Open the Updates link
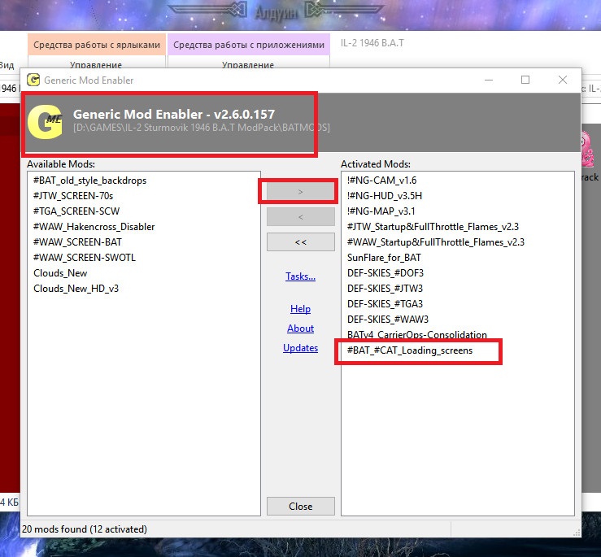The width and height of the screenshot is (601, 557). tap(301, 348)
